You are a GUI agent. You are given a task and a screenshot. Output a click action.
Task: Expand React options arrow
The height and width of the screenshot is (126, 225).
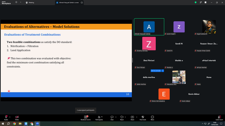click(x=125, y=117)
